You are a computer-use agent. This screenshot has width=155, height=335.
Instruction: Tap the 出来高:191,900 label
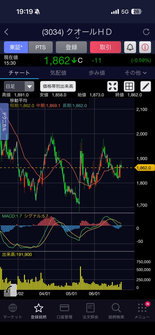(x=17, y=255)
